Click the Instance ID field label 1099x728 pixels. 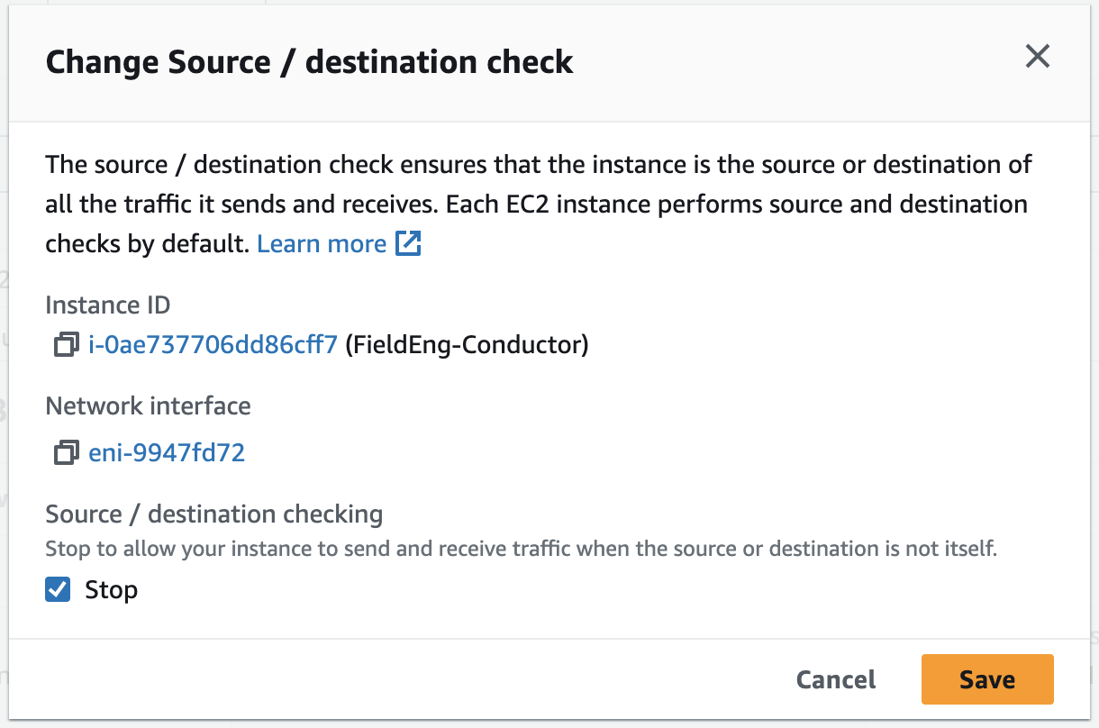coord(108,305)
